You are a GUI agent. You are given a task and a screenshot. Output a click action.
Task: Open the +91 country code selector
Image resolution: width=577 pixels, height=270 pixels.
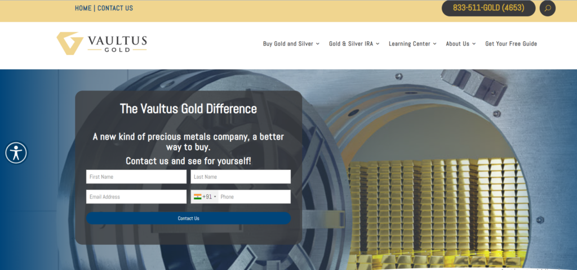click(205, 196)
